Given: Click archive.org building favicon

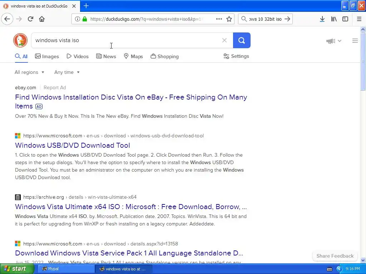Looking at the screenshot, I should tap(18, 197).
